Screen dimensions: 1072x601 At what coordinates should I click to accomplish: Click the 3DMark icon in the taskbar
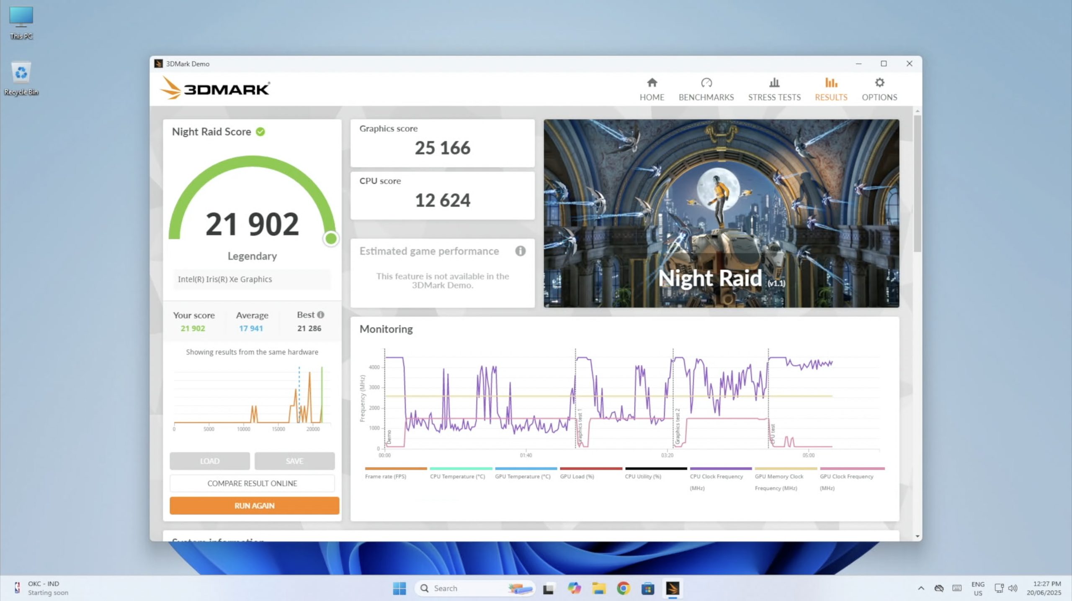[x=673, y=588]
